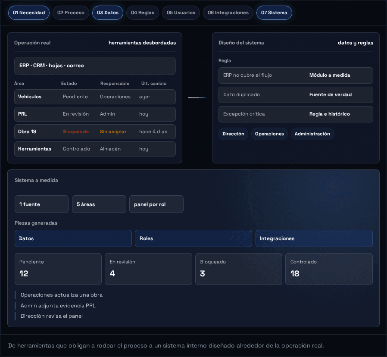Click Pendiente status in Vehículos row
Viewport: 387px width, 357px height.
[75, 97]
